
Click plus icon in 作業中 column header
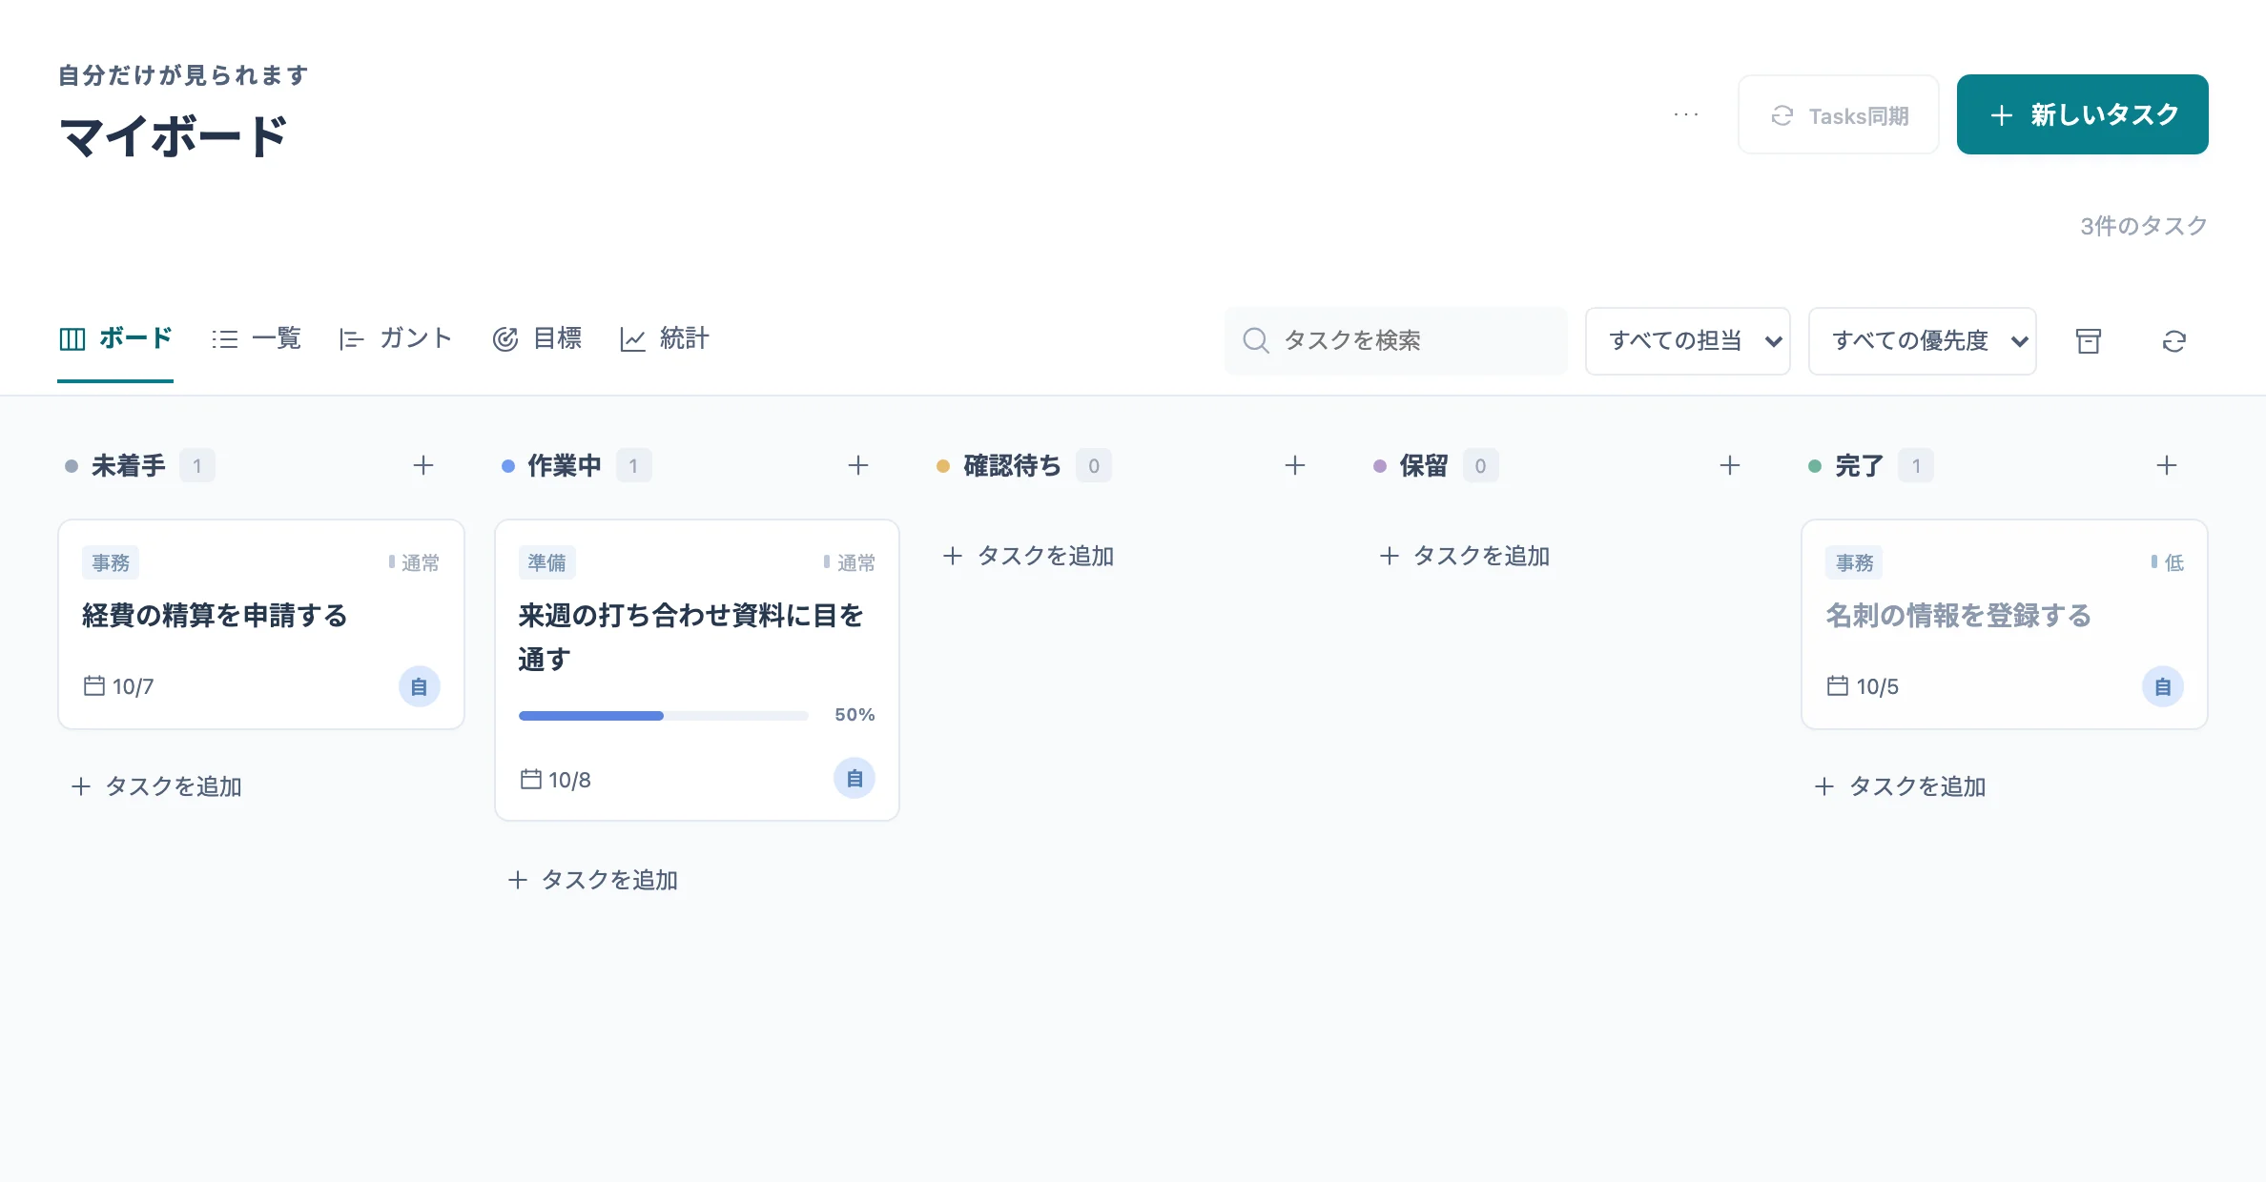858,465
